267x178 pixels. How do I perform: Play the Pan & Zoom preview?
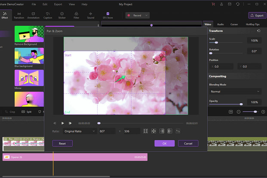(x=63, y=123)
